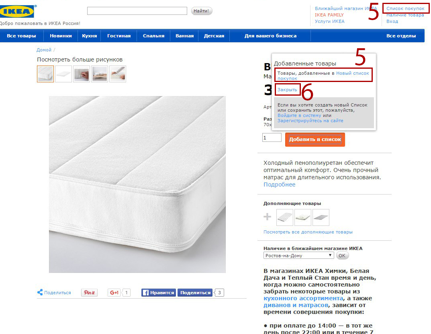Click the Facebook Нравится button
Screen dimensions: 431x334
pyautogui.click(x=159, y=293)
